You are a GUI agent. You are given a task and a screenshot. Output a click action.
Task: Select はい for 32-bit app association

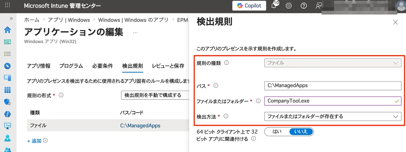(x=277, y=132)
